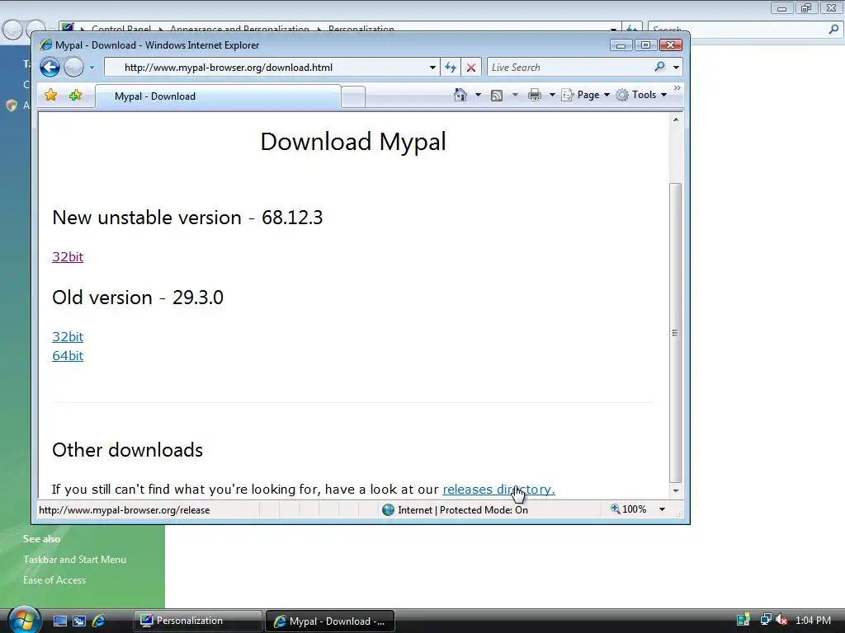Viewport: 845px width, 633px height.
Task: Click the greyed-out Forward arrow button
Action: click(x=73, y=68)
